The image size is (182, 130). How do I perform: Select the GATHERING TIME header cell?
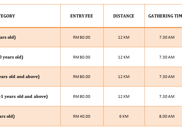click(164, 16)
